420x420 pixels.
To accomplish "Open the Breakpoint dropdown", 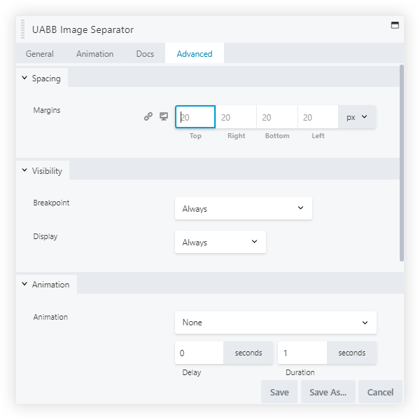I will pyautogui.click(x=243, y=208).
